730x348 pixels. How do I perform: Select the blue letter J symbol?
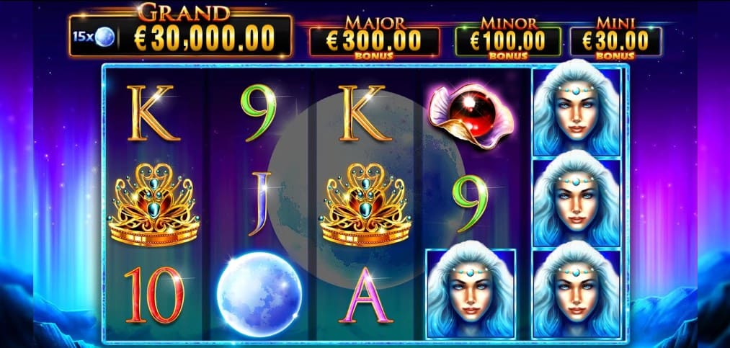tap(260, 203)
